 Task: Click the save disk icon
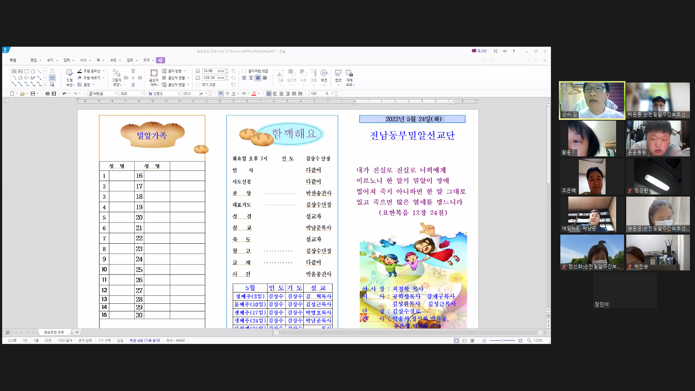point(33,93)
